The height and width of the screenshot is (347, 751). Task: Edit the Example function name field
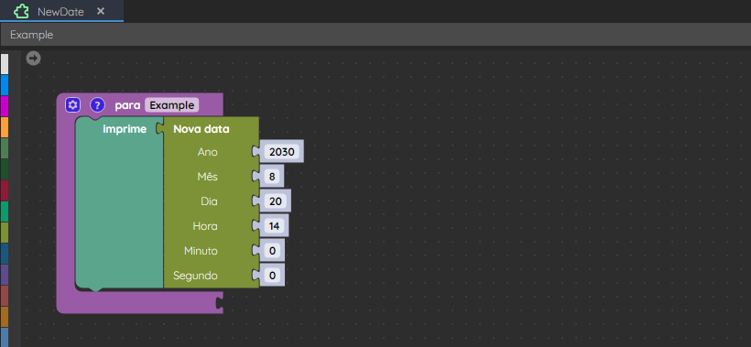click(x=171, y=104)
